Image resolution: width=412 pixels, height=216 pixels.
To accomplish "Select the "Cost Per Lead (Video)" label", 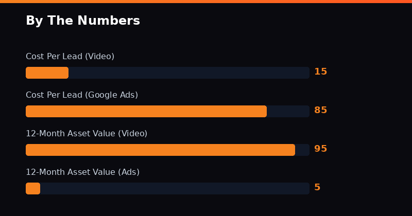I will (x=70, y=57).
